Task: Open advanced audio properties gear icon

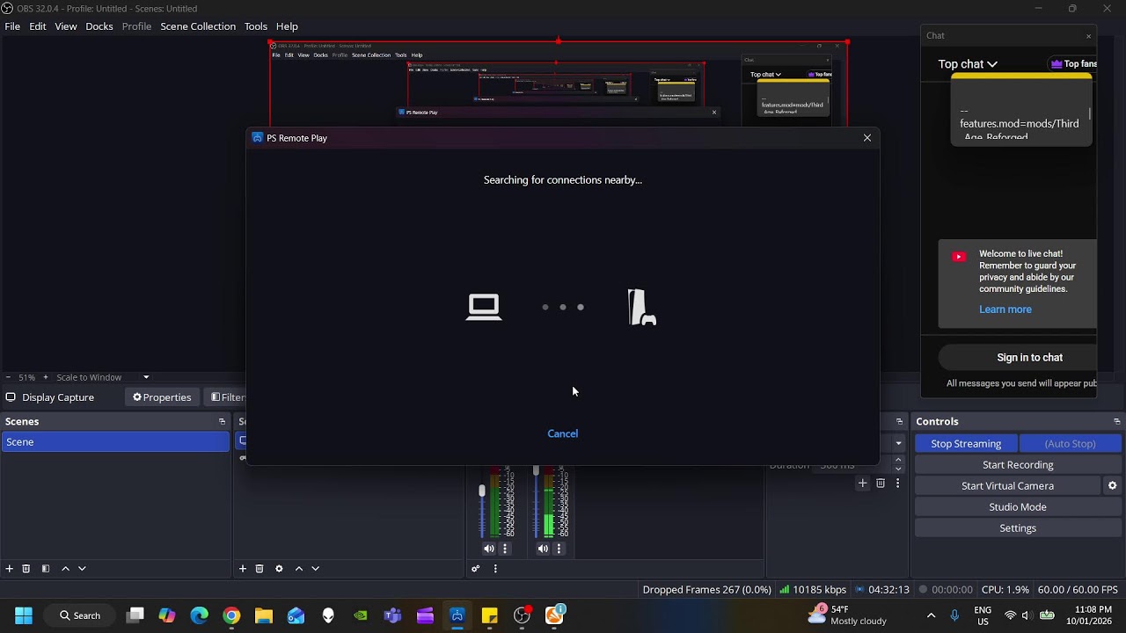Action: point(476,569)
